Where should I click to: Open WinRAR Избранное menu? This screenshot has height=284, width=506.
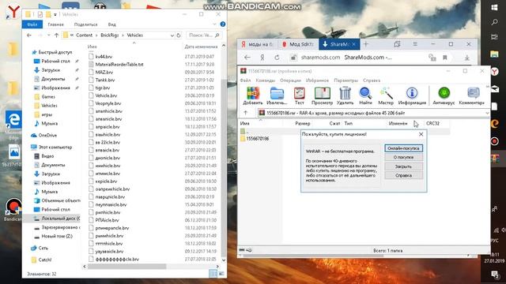click(x=317, y=80)
